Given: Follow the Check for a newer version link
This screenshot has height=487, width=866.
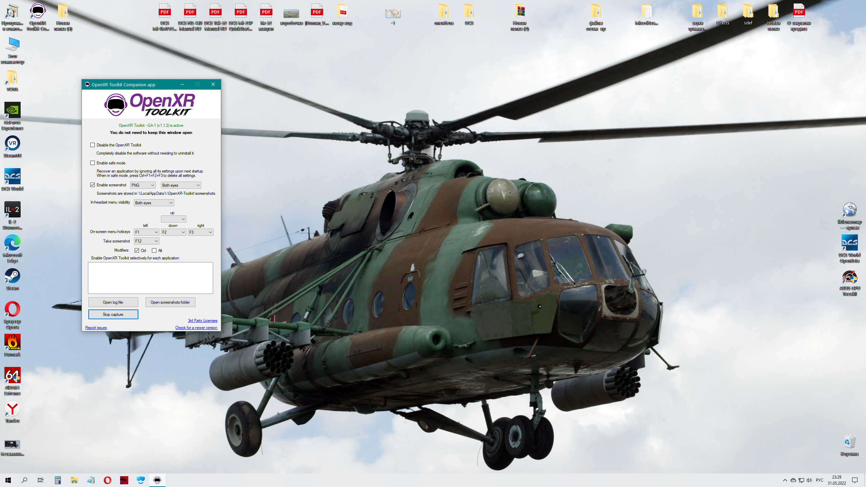Looking at the screenshot, I should point(196,328).
